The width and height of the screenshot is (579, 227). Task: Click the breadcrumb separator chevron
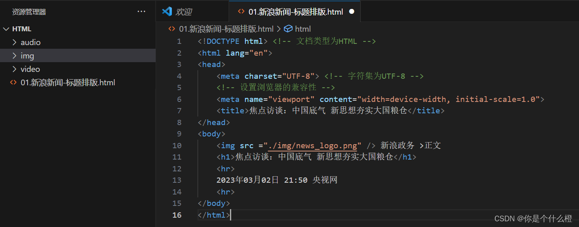278,29
